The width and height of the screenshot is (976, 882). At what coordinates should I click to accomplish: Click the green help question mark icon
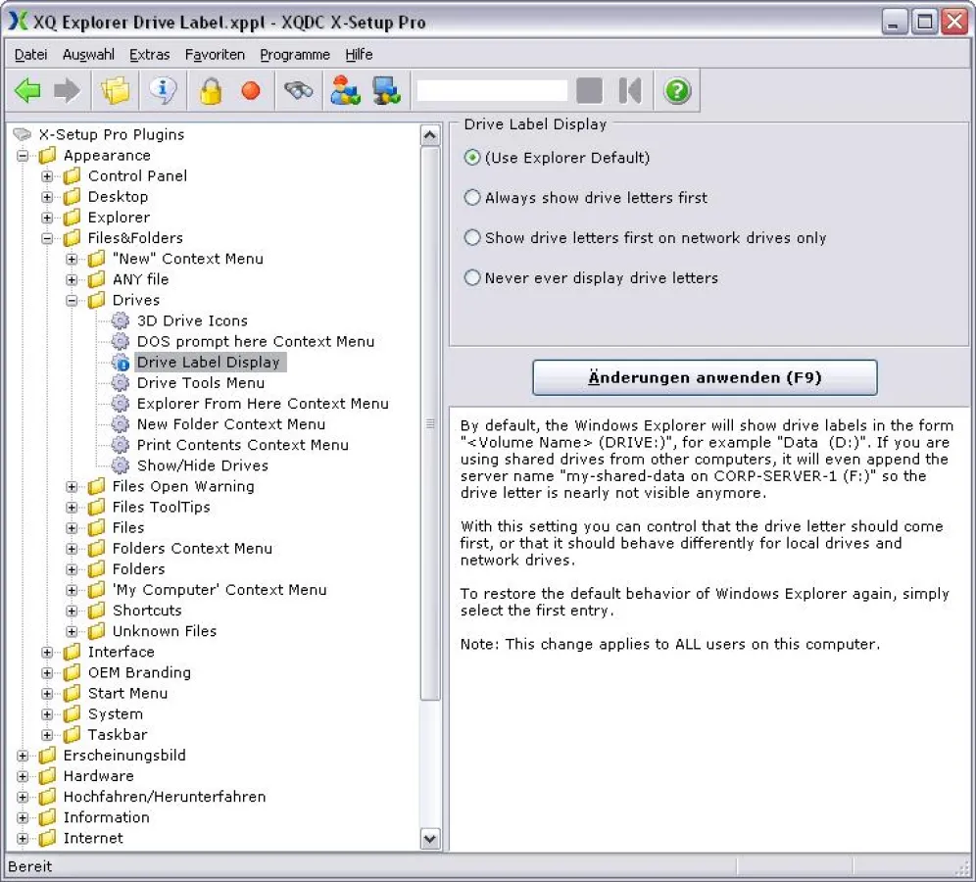click(677, 91)
